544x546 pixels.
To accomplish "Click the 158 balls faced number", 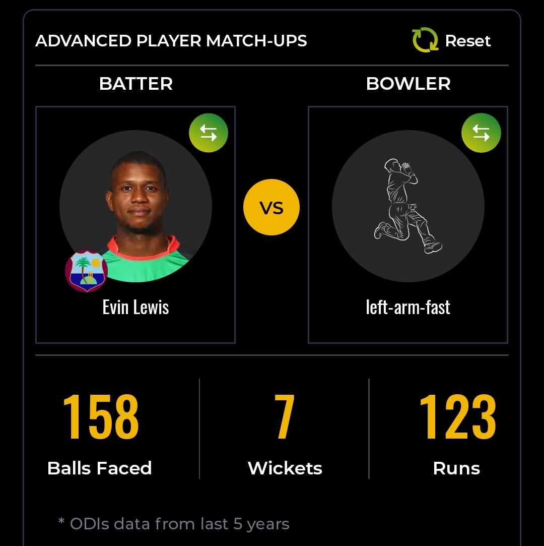I will (x=100, y=417).
